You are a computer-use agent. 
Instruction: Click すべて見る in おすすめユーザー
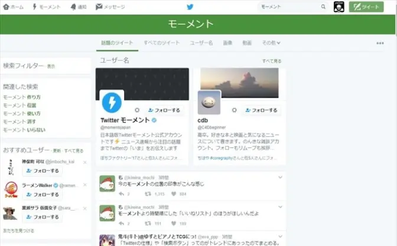(74, 151)
